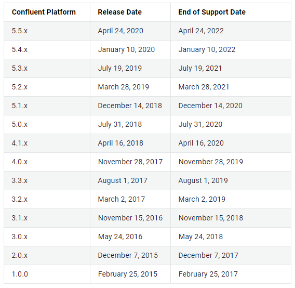Select the 5.1.x platform row
Viewport: 295px width, 288px height.
147,106
